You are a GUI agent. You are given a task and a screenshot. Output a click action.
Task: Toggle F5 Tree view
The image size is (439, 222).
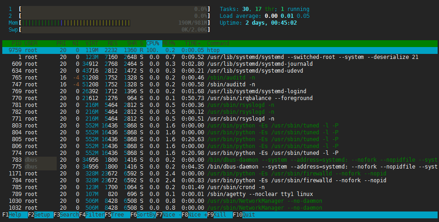click(118, 215)
